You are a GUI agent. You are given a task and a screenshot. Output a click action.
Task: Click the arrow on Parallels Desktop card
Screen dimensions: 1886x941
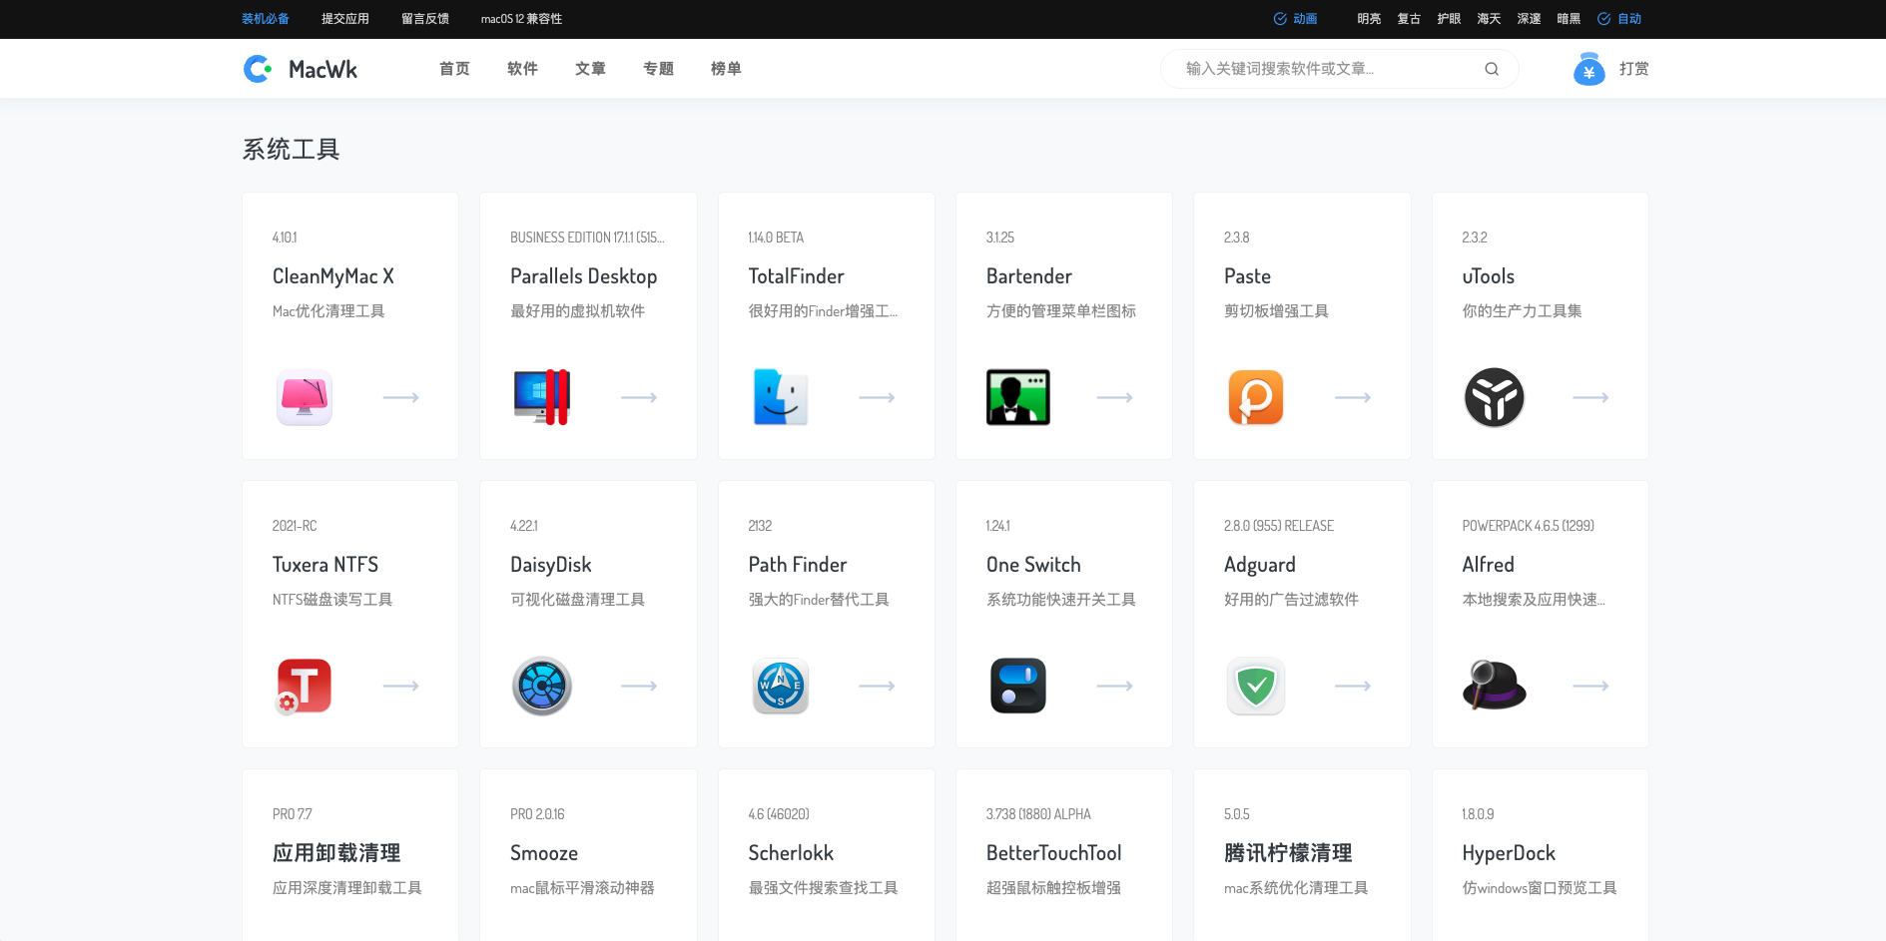(x=639, y=397)
